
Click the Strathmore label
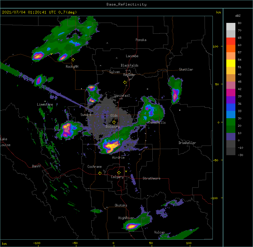151,178
